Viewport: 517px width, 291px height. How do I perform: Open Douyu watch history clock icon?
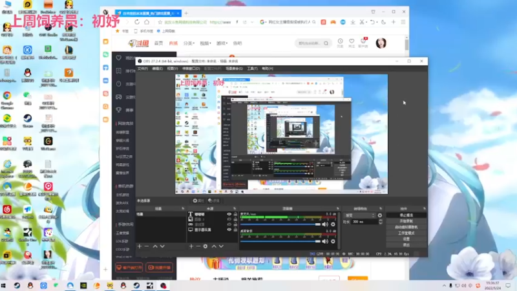tap(340, 41)
